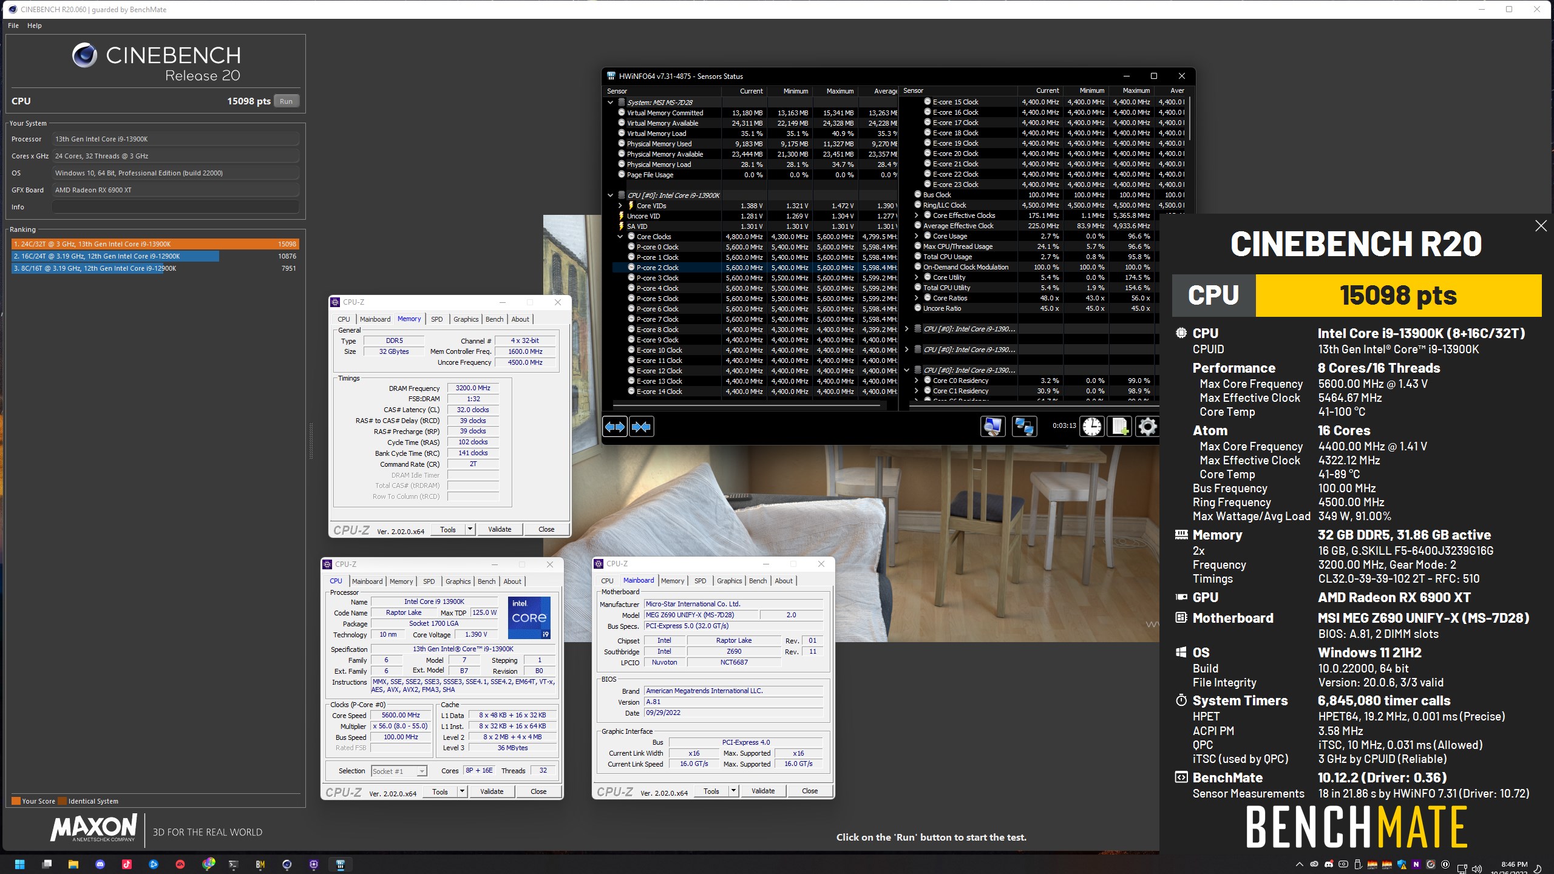Open Cinebench File menu
The width and height of the screenshot is (1554, 874).
(x=13, y=25)
